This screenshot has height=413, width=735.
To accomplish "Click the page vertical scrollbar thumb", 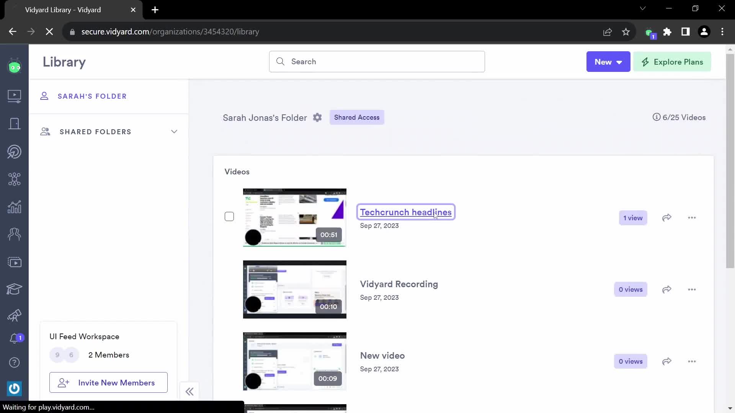I will [730, 161].
